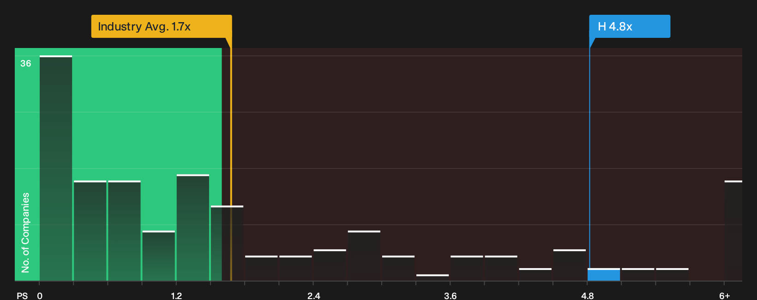This screenshot has height=300, width=757.
Task: Click the '2.4' x-axis tick label
Action: click(x=314, y=296)
